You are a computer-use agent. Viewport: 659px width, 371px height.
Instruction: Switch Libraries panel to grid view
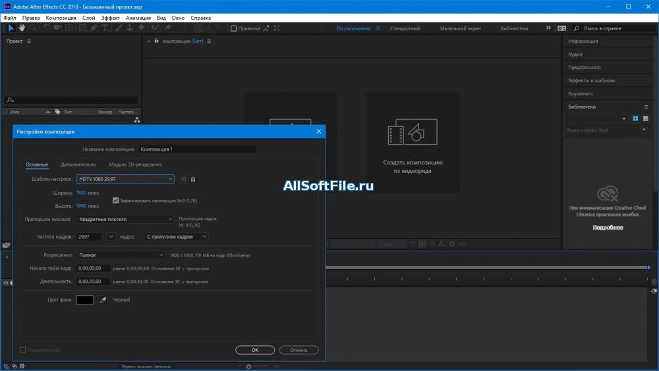pyautogui.click(x=636, y=118)
